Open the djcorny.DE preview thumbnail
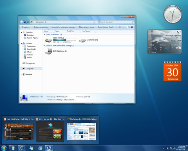This screenshot has height=151, width=188. [x=50, y=132]
